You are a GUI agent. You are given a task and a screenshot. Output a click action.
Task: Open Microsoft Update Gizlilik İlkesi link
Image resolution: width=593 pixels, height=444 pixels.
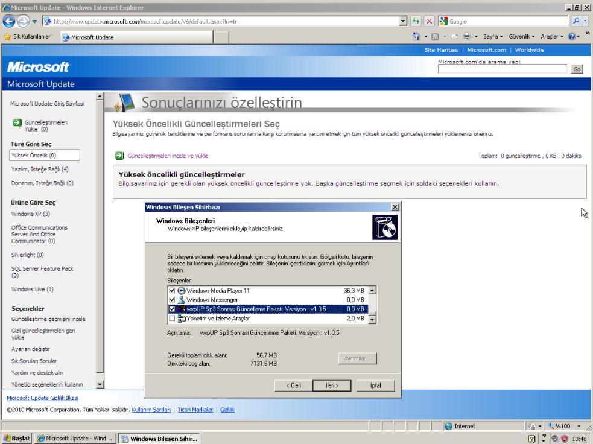[x=42, y=398]
